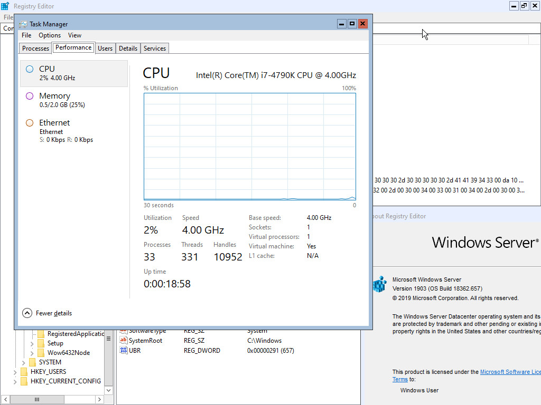541x405 pixels.
Task: Open the Services tab
Action: click(x=155, y=48)
